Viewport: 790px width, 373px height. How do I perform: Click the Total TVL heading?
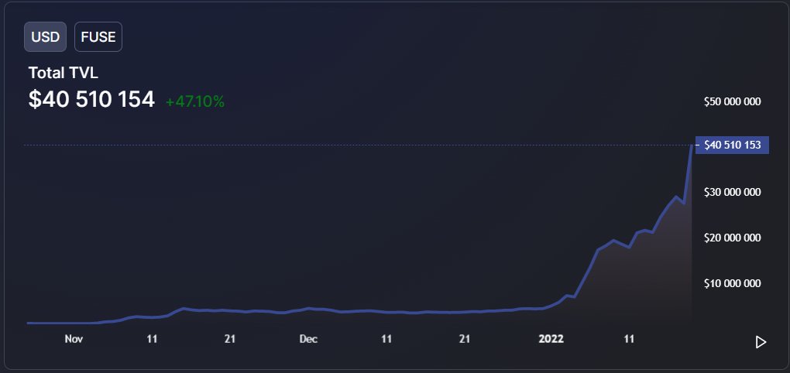coord(63,73)
